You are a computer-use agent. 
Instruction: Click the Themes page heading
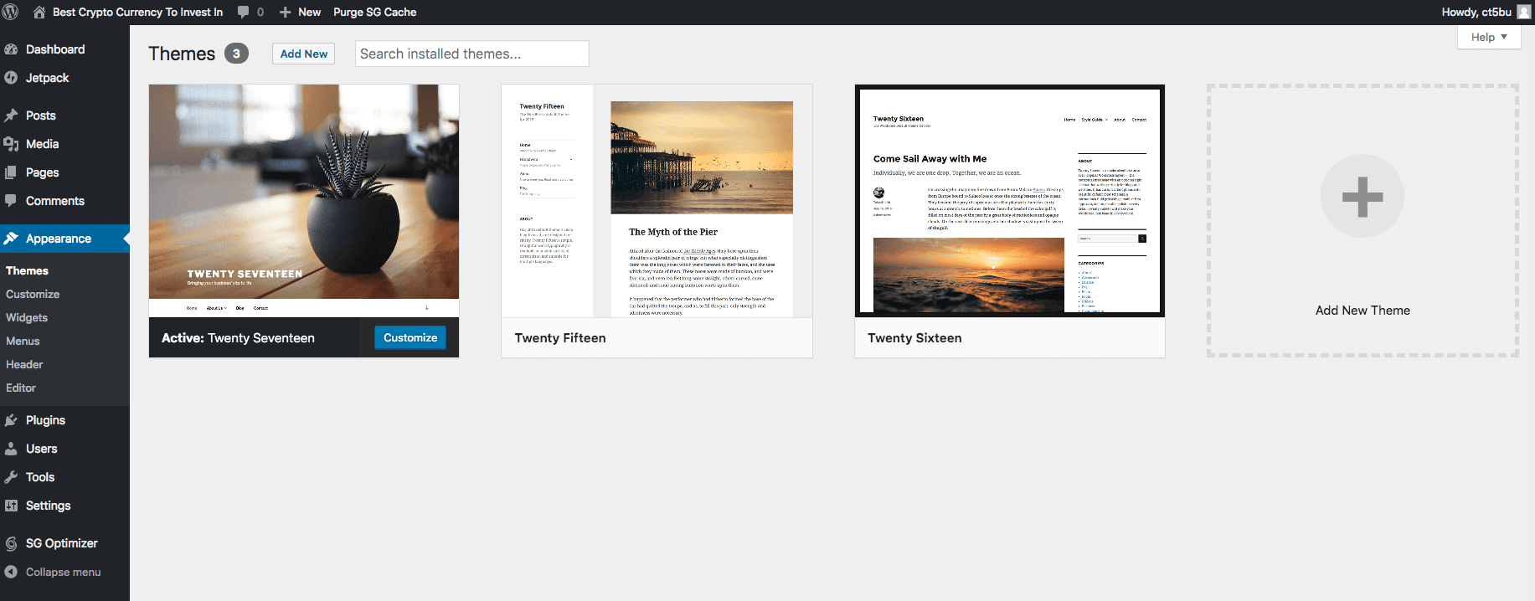click(182, 54)
